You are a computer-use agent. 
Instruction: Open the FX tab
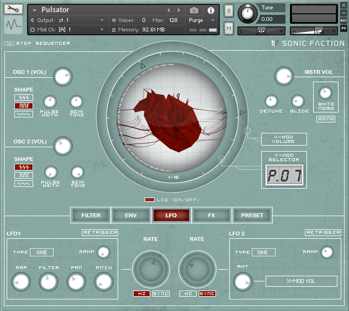(x=211, y=215)
